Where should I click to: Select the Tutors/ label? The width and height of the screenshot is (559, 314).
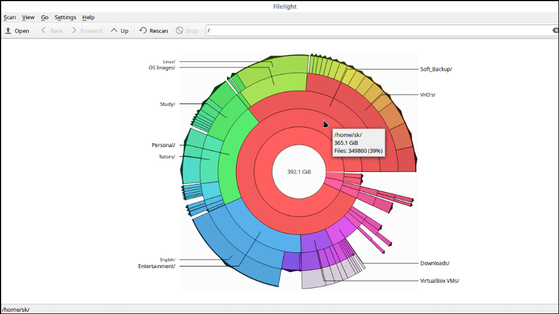click(x=167, y=157)
